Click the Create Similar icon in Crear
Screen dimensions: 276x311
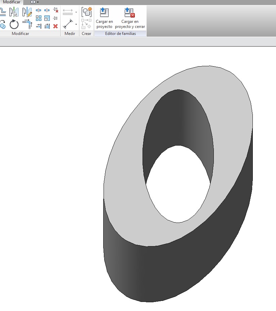click(x=87, y=12)
